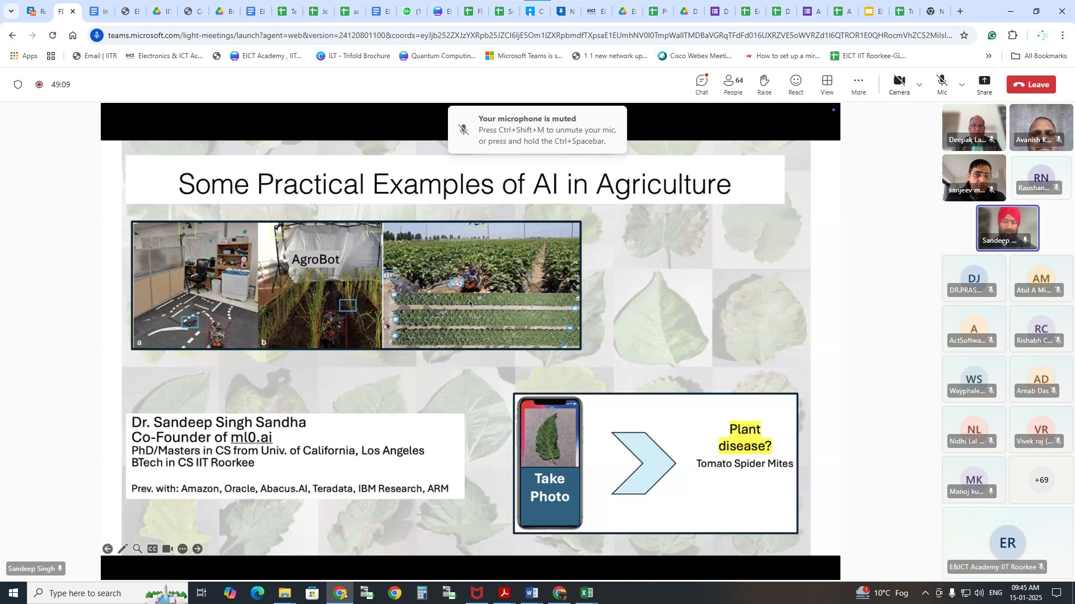Select Sandeep's highlighted video thumbnail

pos(1007,228)
